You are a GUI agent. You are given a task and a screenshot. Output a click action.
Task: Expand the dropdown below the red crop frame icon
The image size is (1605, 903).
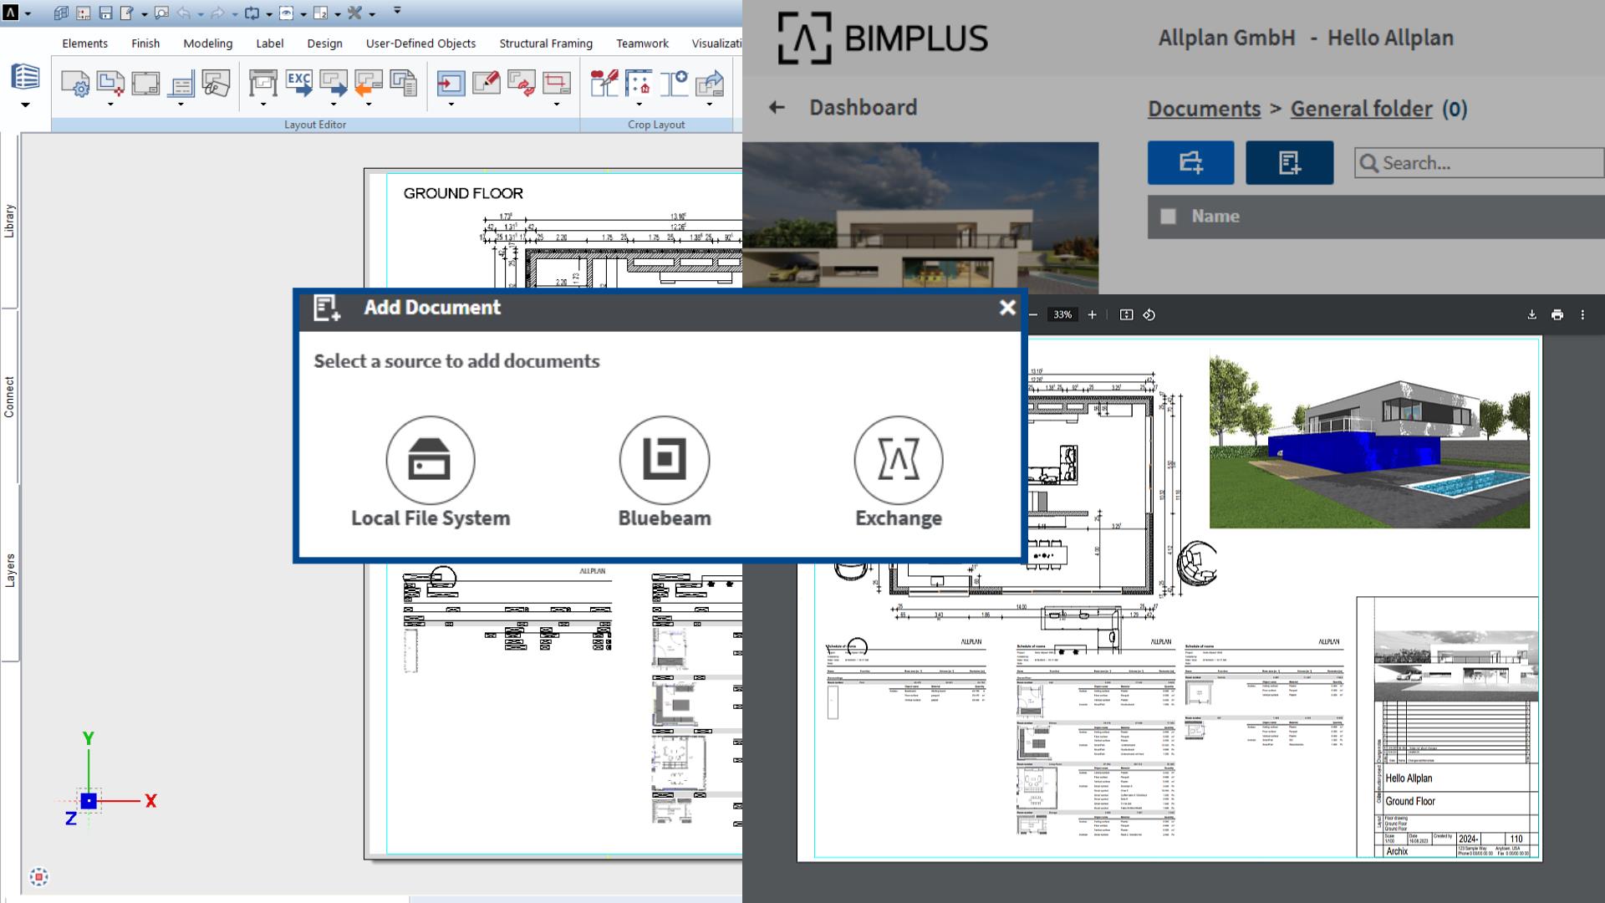pyautogui.click(x=556, y=105)
